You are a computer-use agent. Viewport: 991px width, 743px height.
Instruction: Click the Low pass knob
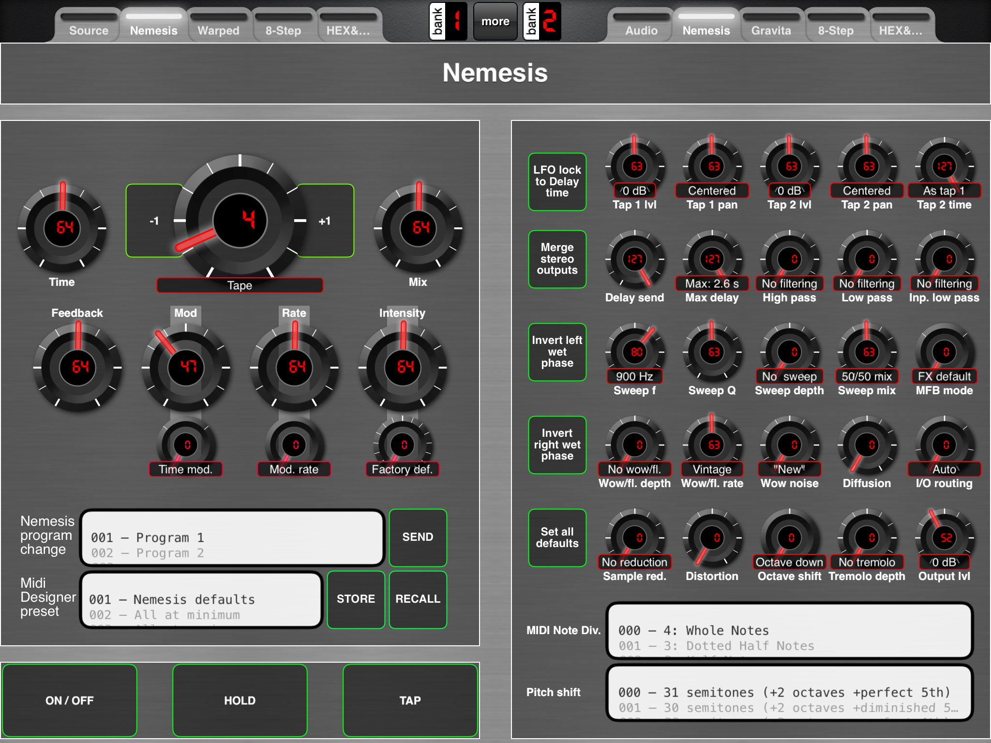[x=867, y=259]
